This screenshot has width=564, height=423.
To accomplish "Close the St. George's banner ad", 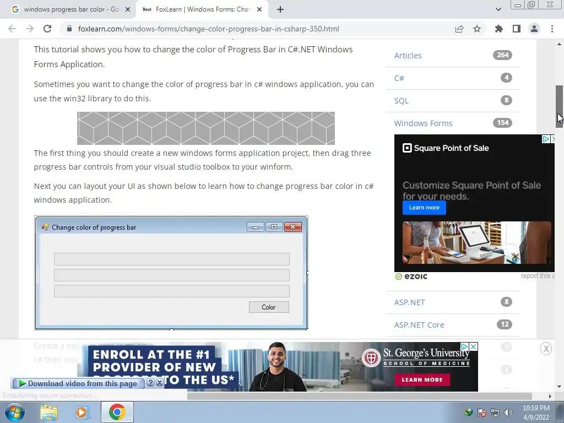I will (x=474, y=346).
